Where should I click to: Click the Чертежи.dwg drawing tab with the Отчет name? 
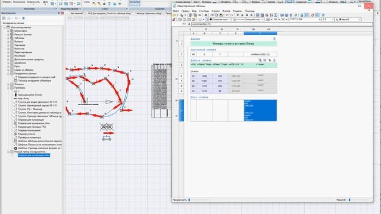[110, 13]
